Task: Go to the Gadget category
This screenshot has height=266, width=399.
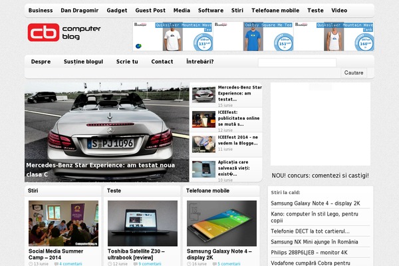Action: click(x=117, y=11)
